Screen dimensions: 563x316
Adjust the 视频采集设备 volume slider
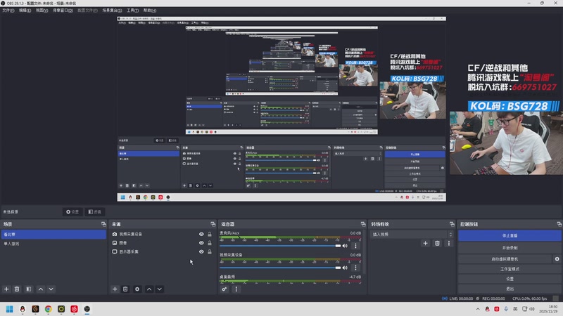click(280, 268)
